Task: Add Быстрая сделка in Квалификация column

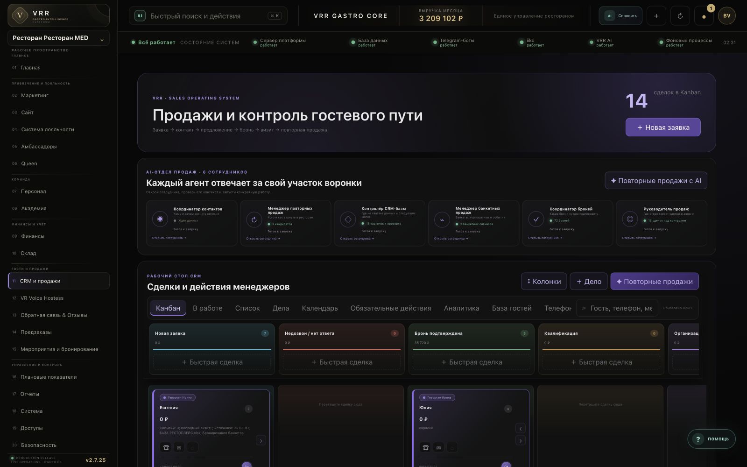Action: 601,362
